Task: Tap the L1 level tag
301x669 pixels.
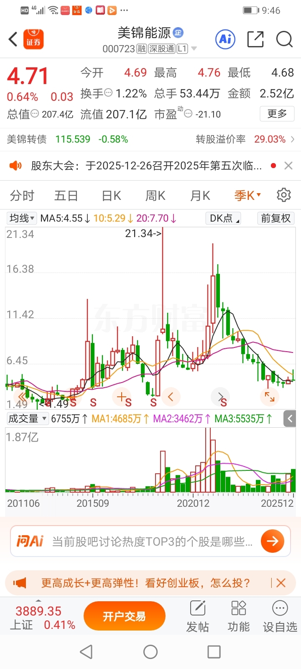Action: tap(182, 49)
